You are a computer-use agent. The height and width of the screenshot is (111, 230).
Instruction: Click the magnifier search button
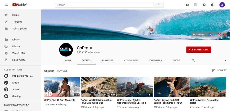click(x=158, y=5)
